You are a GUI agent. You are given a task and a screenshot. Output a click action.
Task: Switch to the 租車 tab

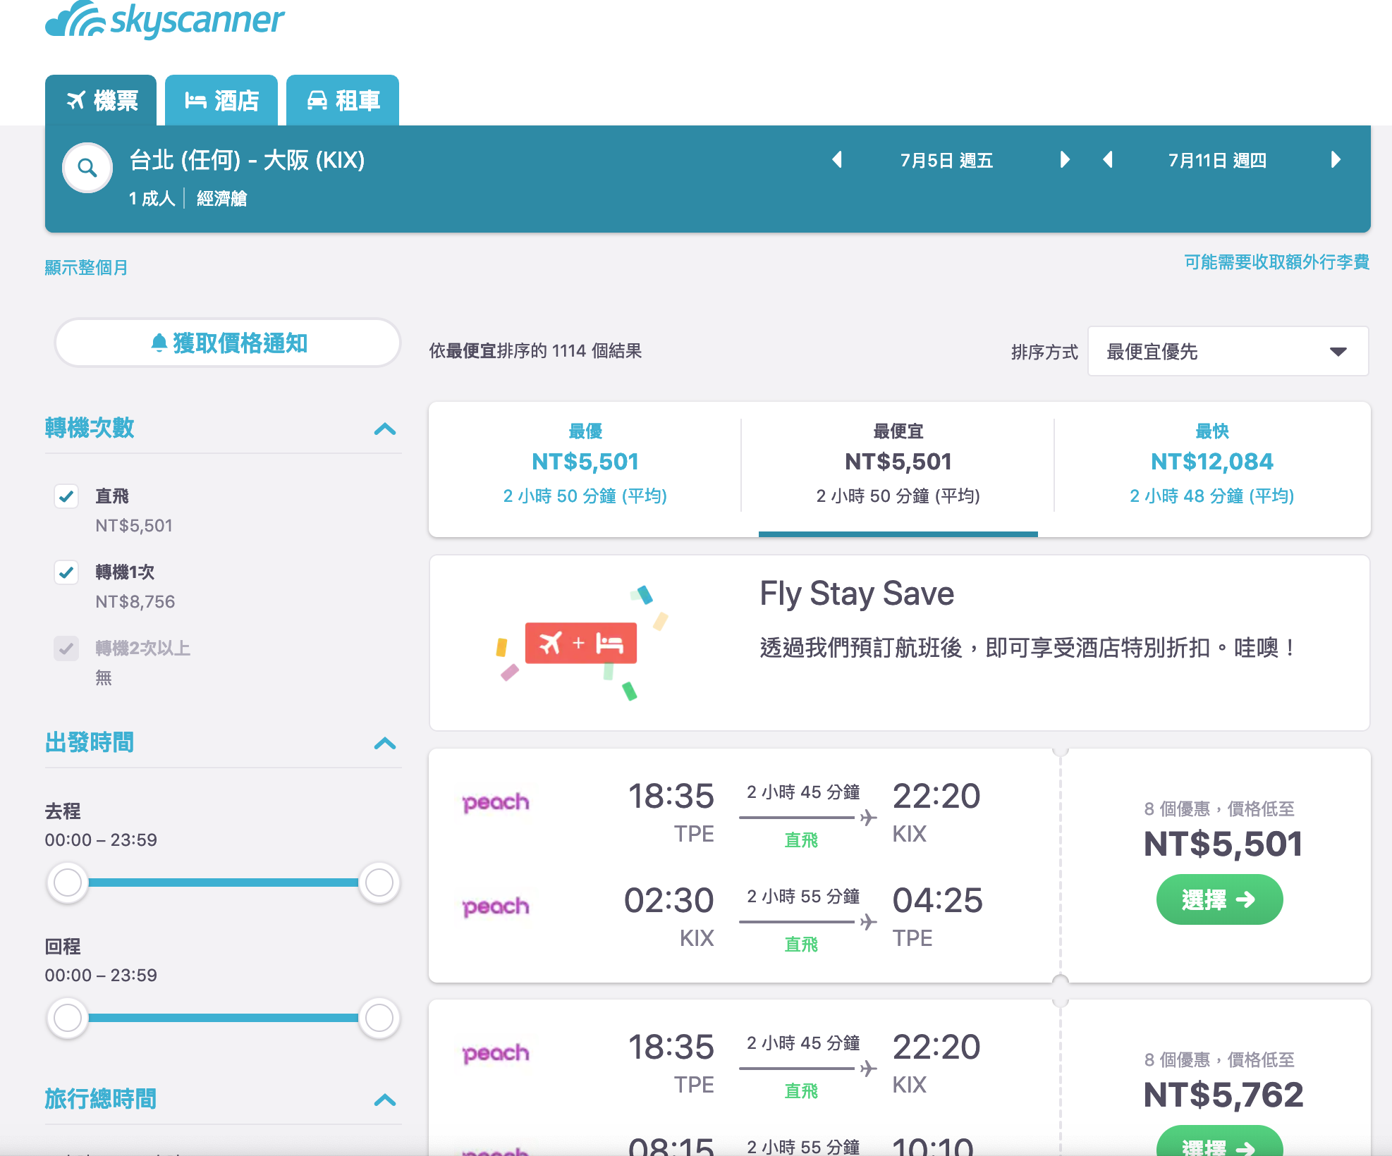click(x=343, y=100)
